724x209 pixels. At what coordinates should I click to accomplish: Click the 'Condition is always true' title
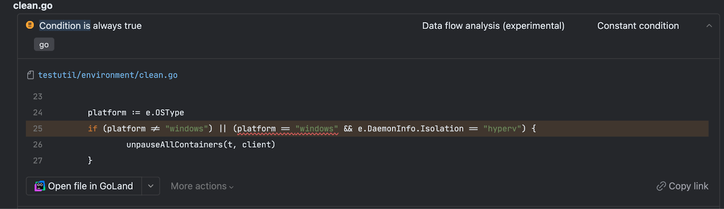[90, 26]
